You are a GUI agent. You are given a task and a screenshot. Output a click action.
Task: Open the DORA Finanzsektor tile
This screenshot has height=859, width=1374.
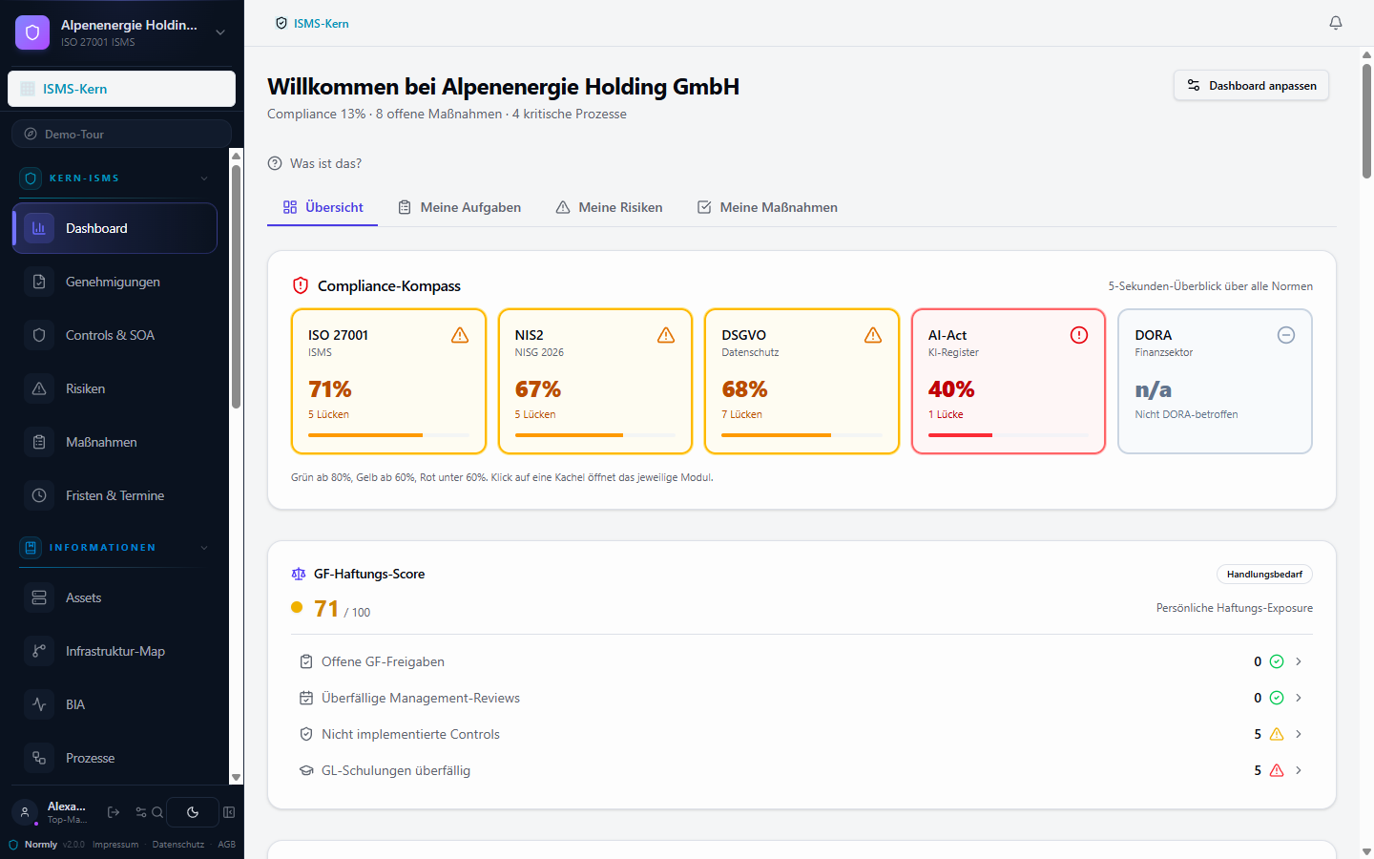tap(1215, 381)
